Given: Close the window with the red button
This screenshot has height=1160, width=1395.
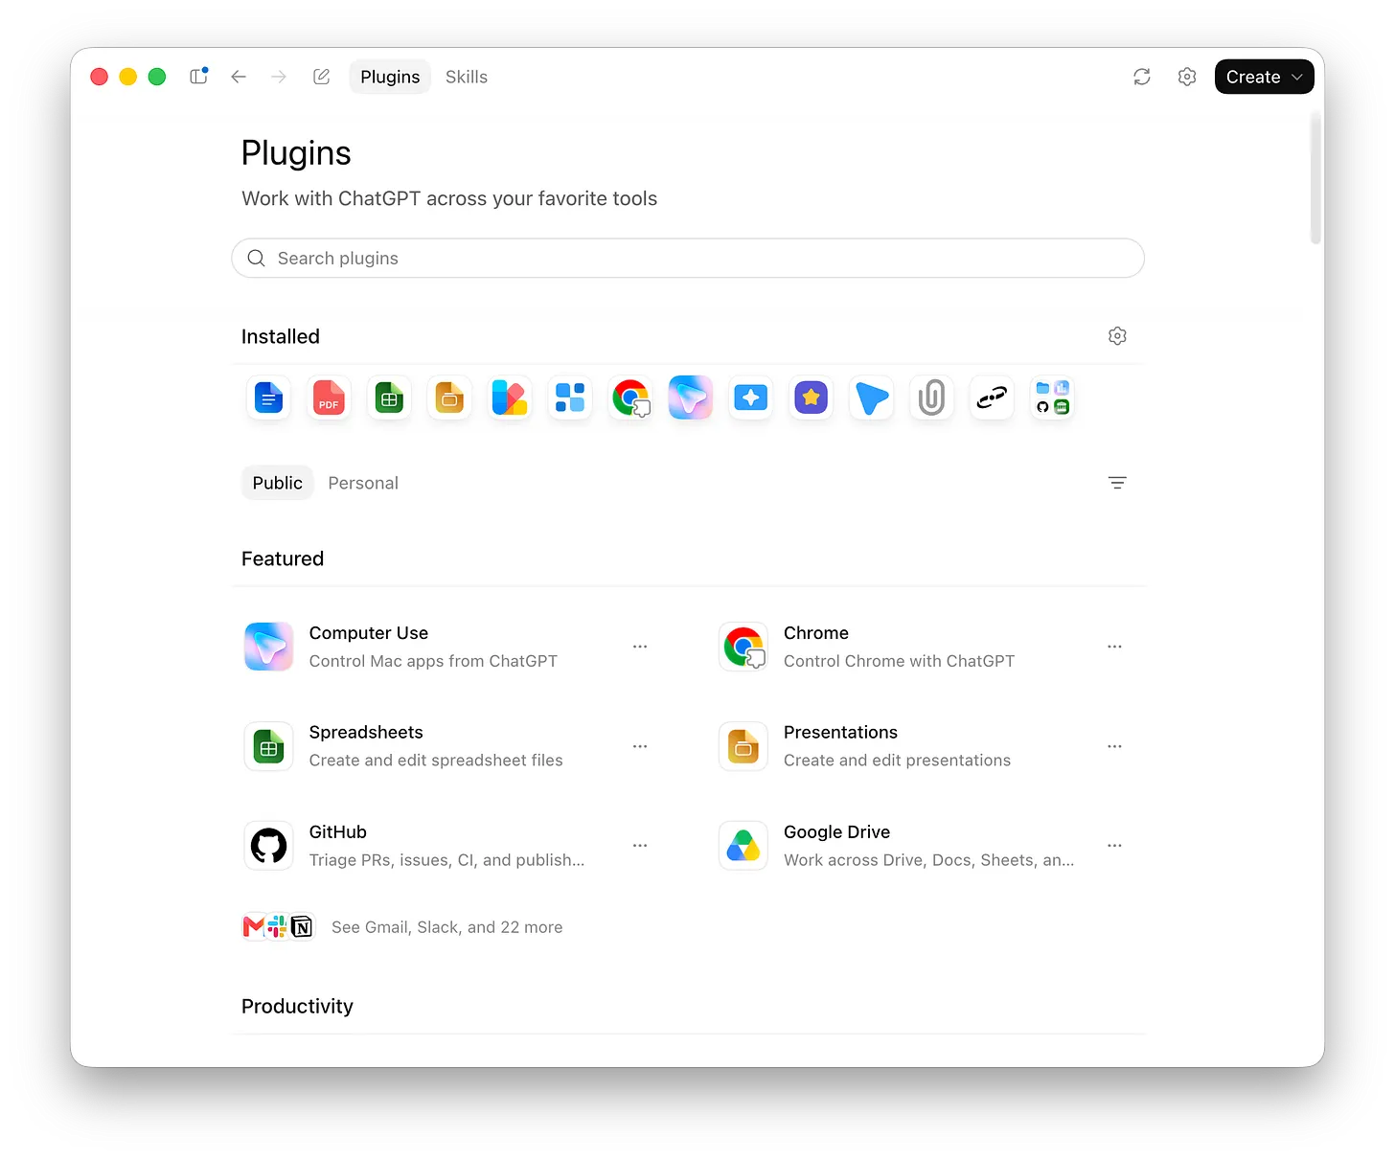Looking at the screenshot, I should pyautogui.click(x=99, y=77).
